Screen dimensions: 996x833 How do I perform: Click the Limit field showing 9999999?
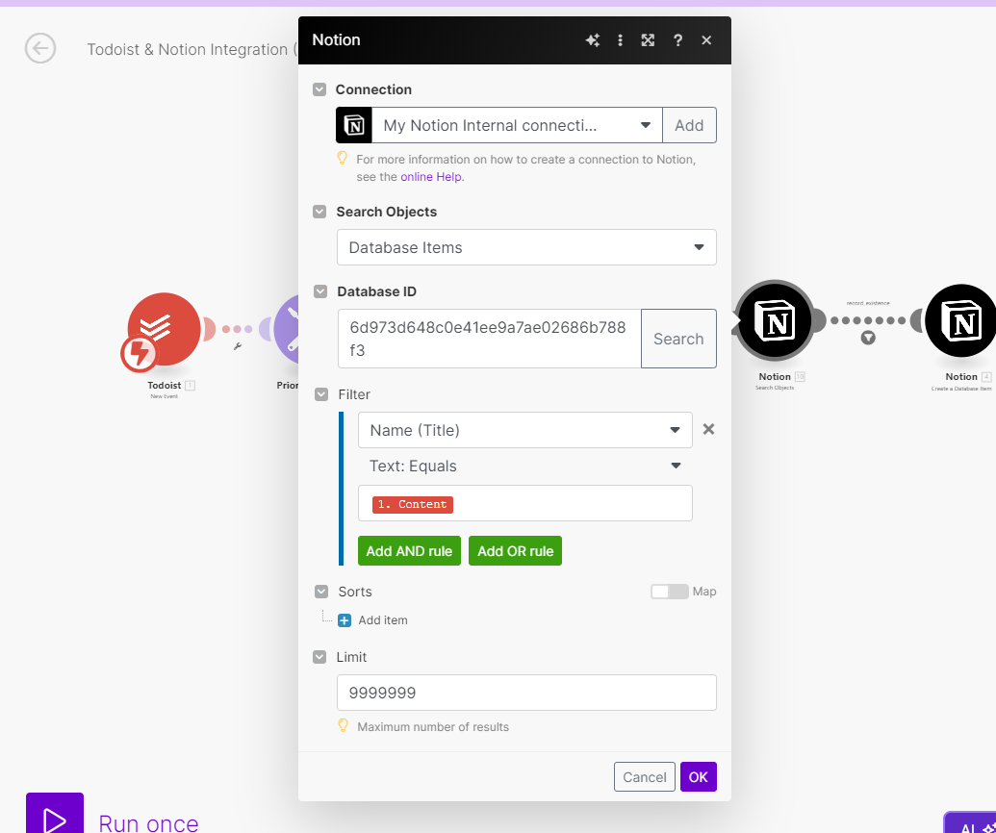click(526, 692)
